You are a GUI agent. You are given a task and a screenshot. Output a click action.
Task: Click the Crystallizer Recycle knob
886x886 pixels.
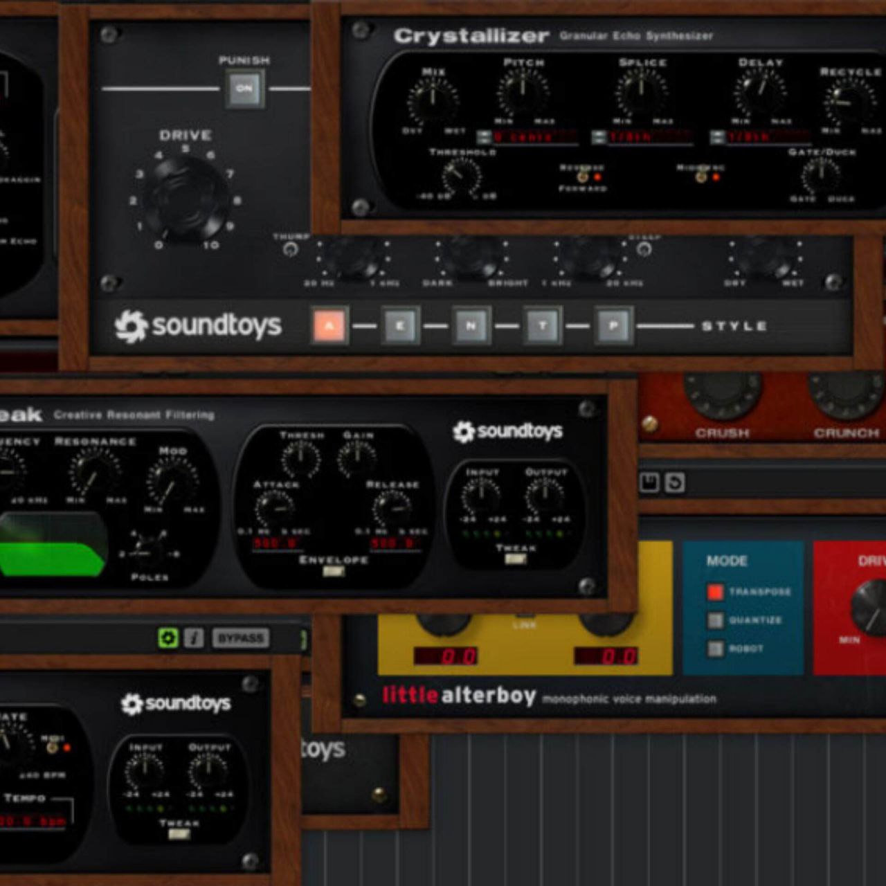pyautogui.click(x=849, y=102)
